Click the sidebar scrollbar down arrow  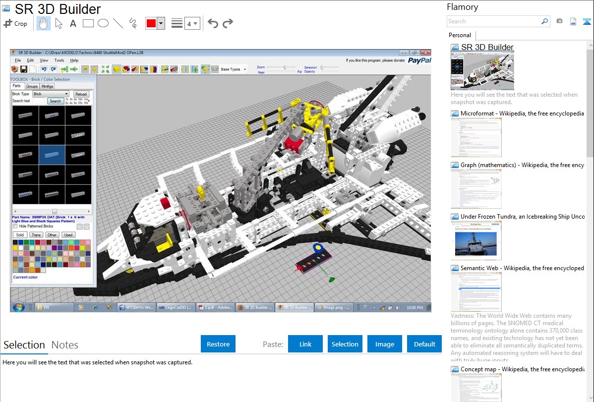[590, 398]
